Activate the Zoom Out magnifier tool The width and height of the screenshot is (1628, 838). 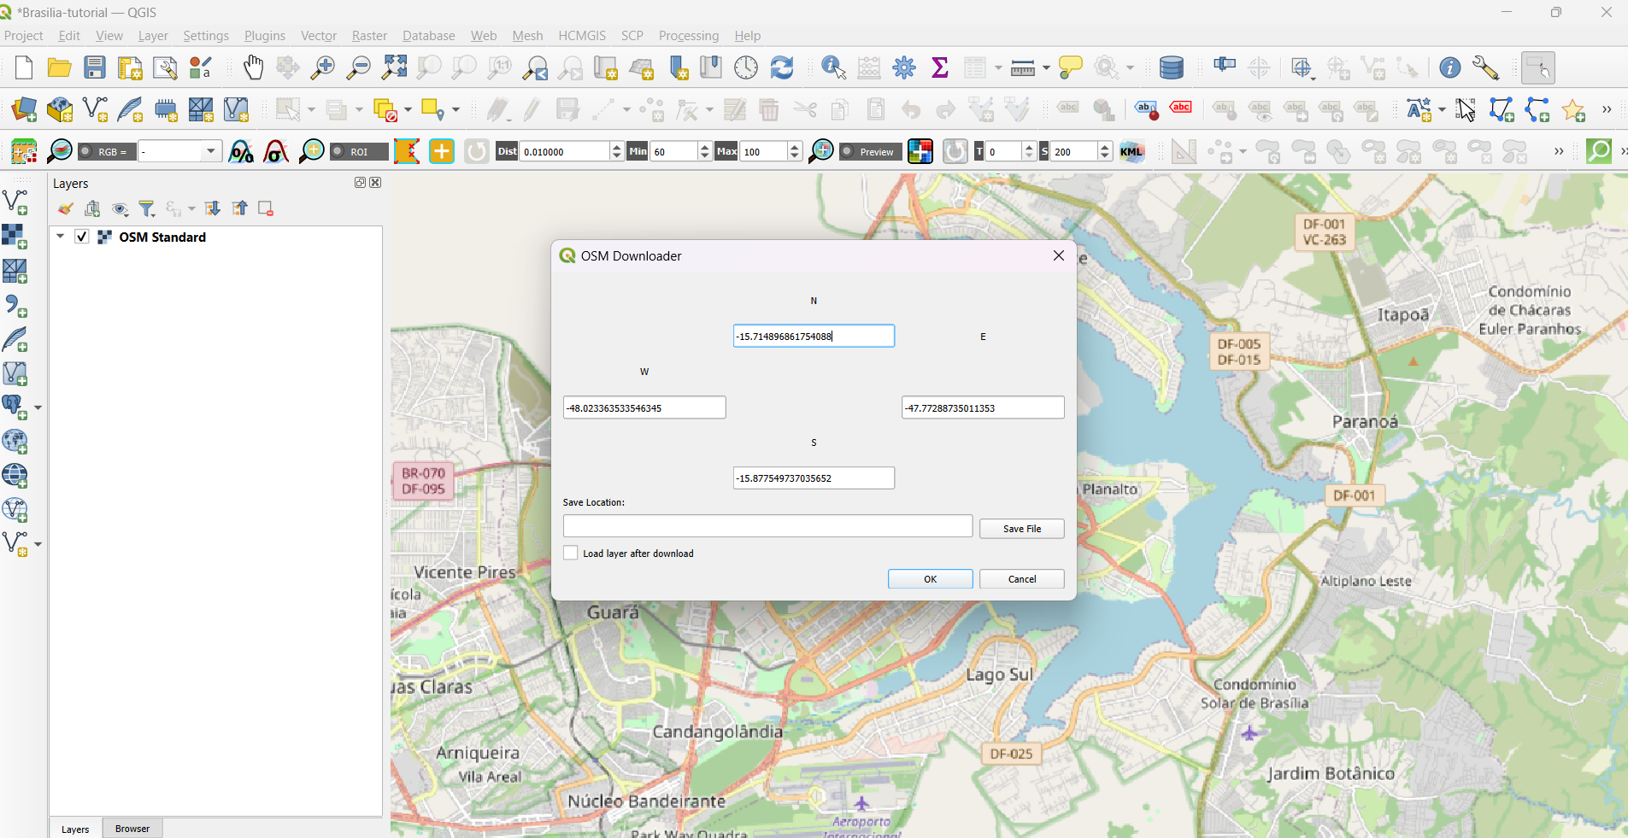pyautogui.click(x=359, y=67)
